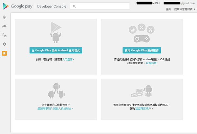Open the All applications Android icon in sidebar
Screen dimensions: 197x134
pyautogui.click(x=4, y=17)
